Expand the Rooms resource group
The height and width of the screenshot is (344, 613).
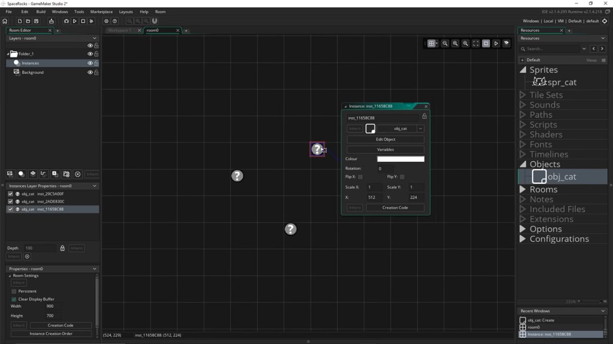click(523, 189)
